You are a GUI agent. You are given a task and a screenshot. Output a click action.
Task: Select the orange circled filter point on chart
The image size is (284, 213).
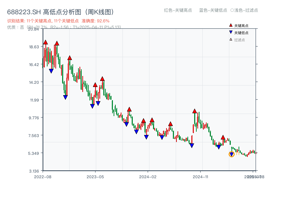pos(231,154)
